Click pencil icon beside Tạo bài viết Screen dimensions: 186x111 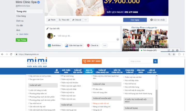click(x=48, y=29)
